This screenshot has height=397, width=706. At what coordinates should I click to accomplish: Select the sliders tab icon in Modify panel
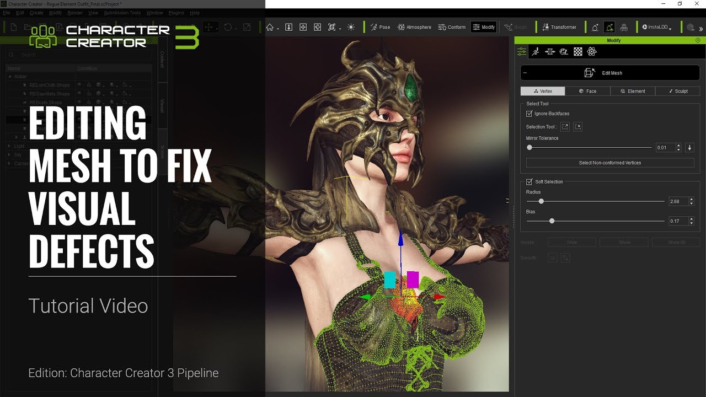click(521, 51)
